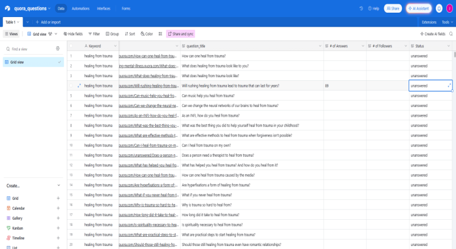456x249 pixels.
Task: Expand row 4 record icon
Action: pyautogui.click(x=79, y=86)
